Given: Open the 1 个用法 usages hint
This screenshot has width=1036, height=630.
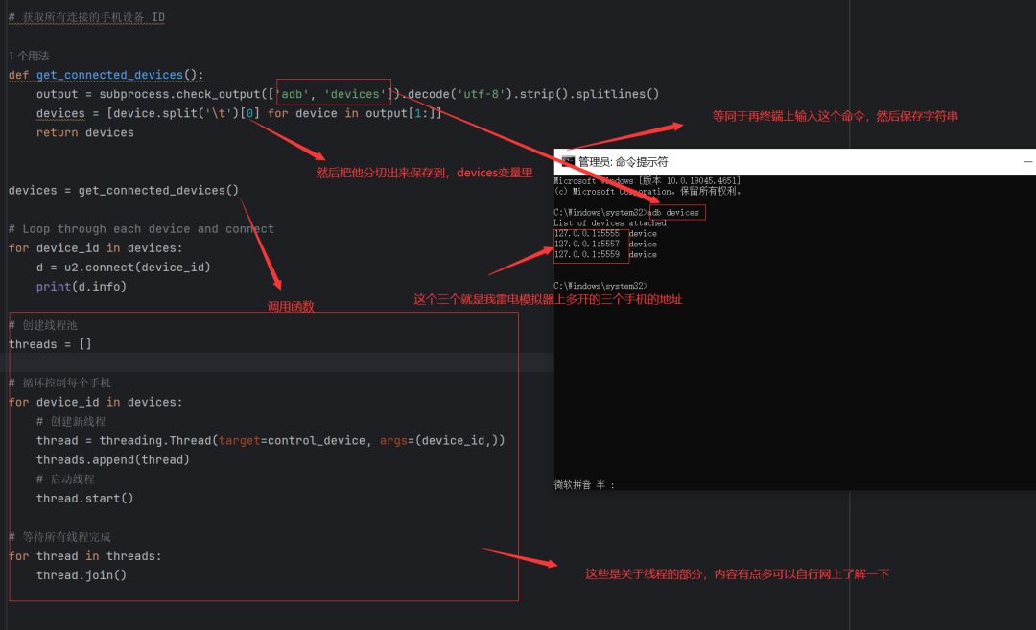Looking at the screenshot, I should [29, 56].
